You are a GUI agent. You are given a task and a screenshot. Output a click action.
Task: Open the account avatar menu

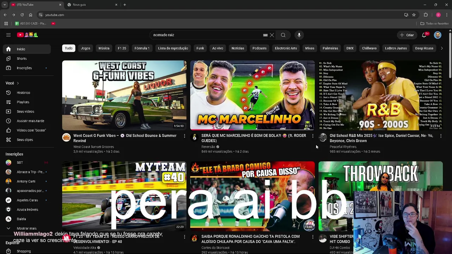pyautogui.click(x=438, y=35)
